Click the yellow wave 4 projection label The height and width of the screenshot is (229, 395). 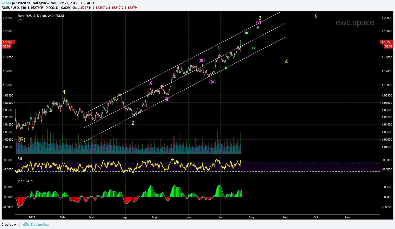point(286,61)
